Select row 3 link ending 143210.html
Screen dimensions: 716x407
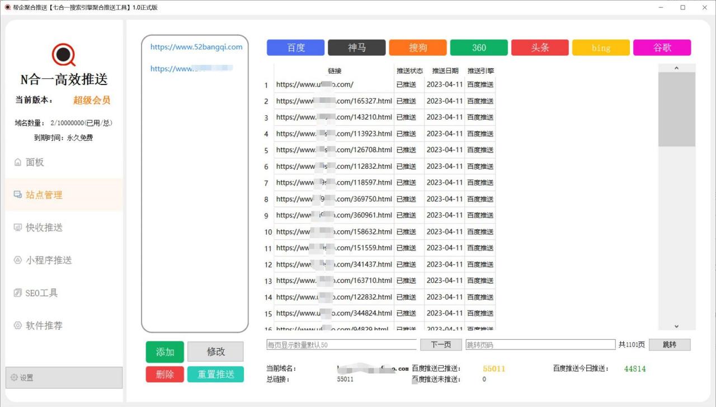point(334,117)
